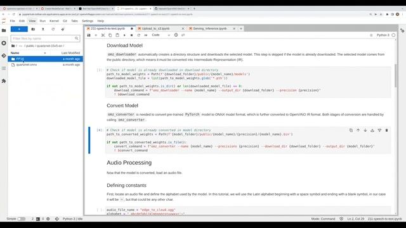The width and height of the screenshot is (406, 228).
Task: Open the Git menu
Action: click(x=65, y=21)
